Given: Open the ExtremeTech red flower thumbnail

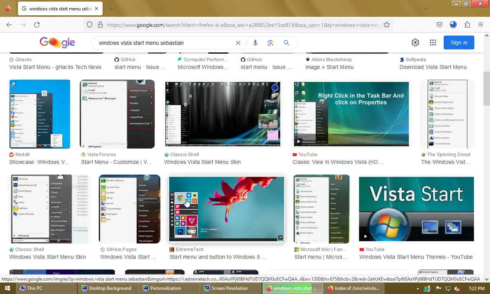Looking at the screenshot, I should click(227, 209).
